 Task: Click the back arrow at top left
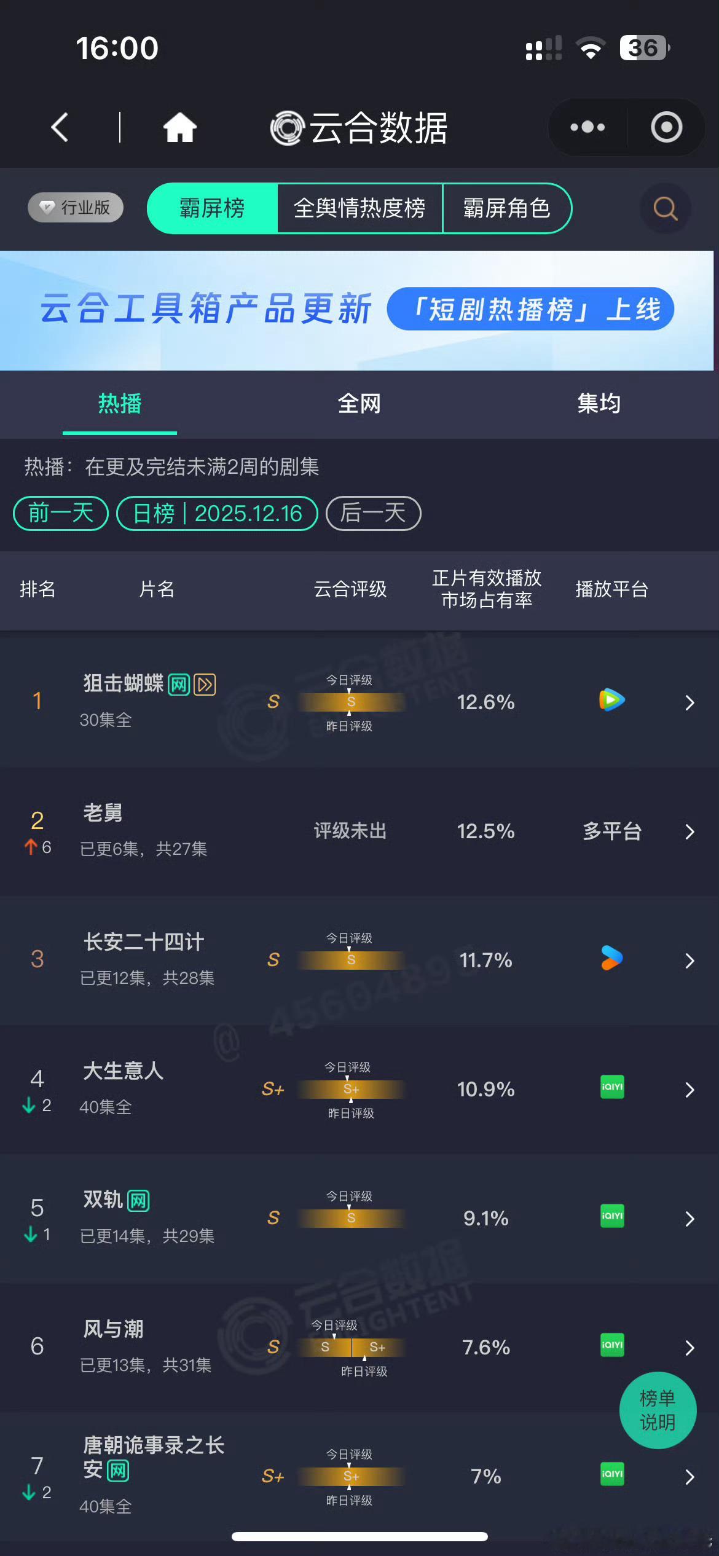point(58,127)
